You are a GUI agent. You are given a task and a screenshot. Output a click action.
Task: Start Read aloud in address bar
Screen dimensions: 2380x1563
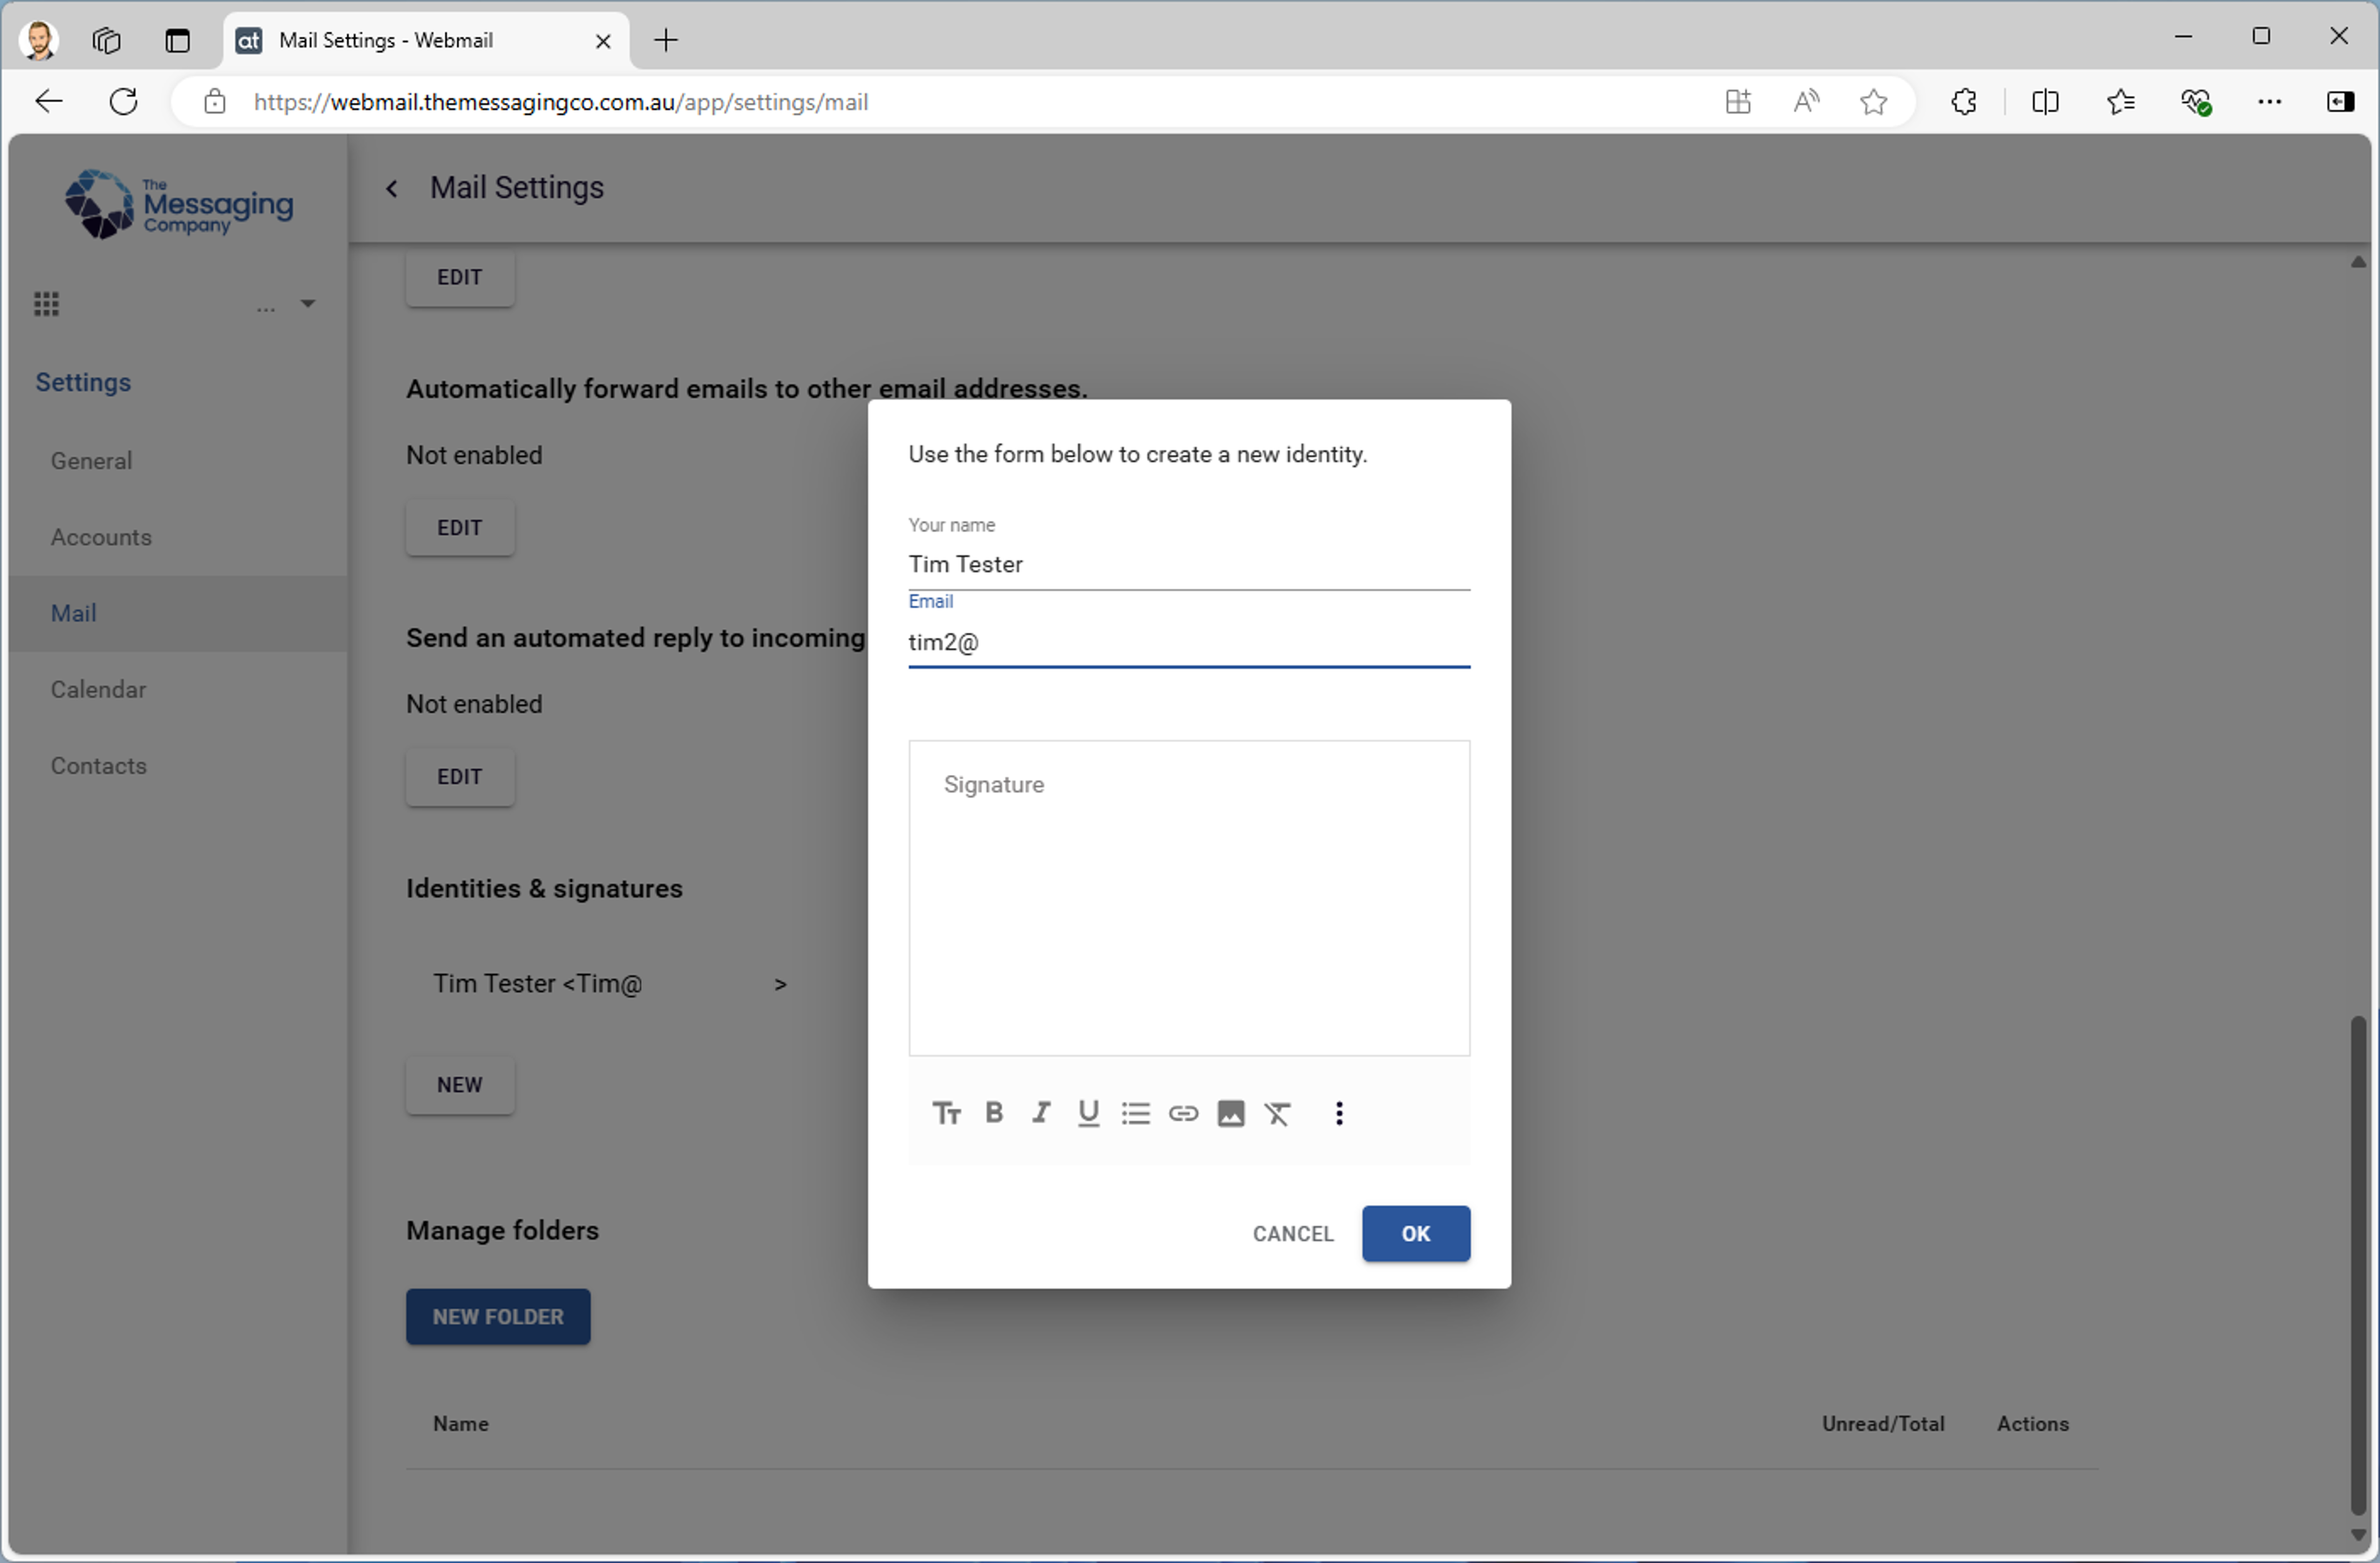click(1806, 101)
